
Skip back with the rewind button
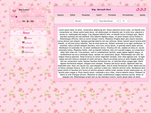coord(23,21)
